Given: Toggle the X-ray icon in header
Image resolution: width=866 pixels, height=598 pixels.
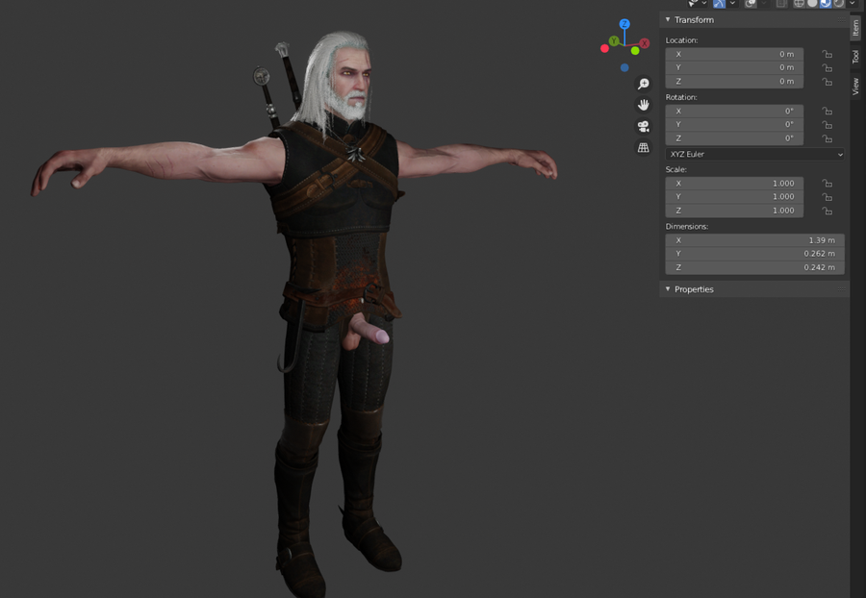Looking at the screenshot, I should tap(781, 3).
